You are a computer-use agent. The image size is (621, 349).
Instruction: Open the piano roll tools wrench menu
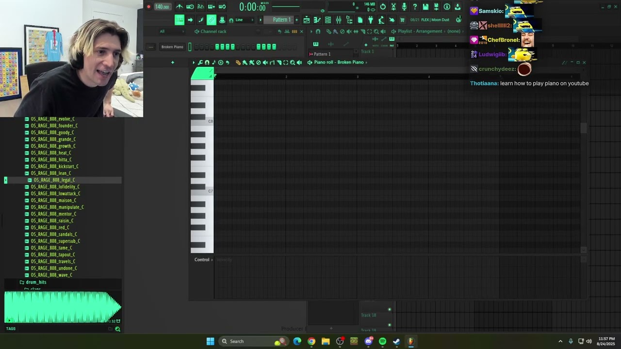(x=200, y=63)
